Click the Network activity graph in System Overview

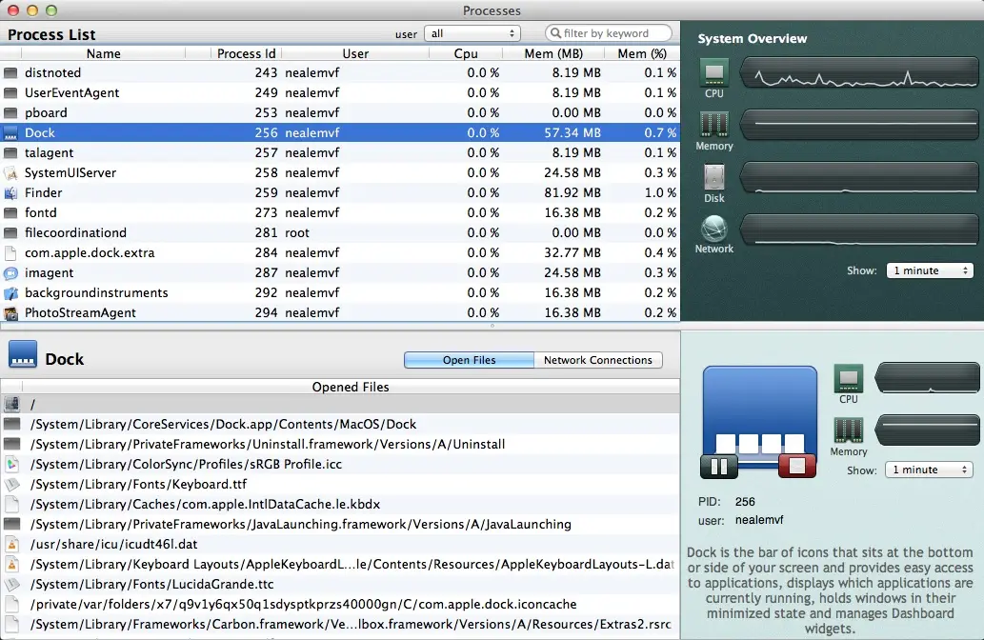(x=859, y=230)
